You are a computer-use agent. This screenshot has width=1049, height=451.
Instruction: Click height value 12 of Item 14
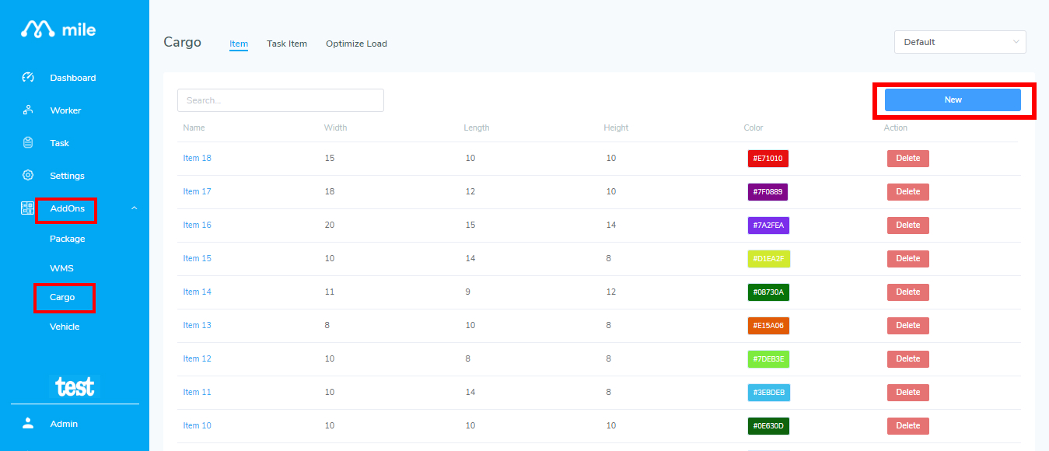(x=611, y=292)
